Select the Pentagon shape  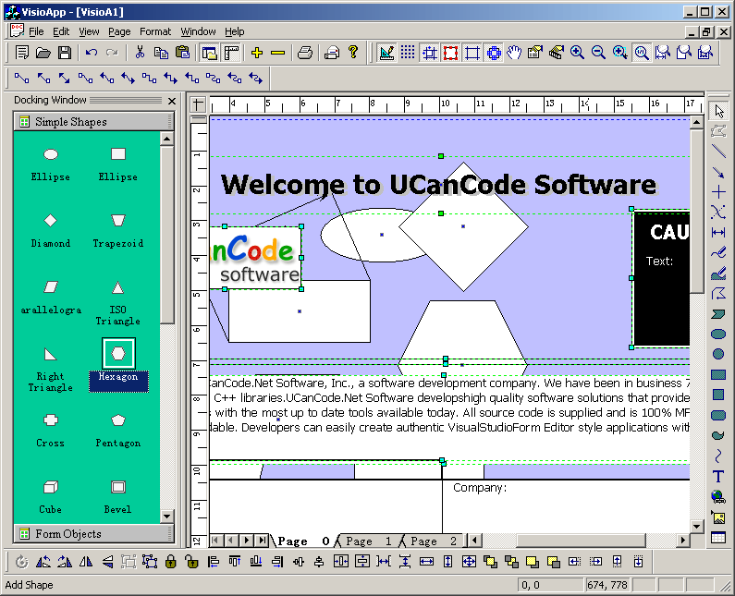click(x=118, y=430)
